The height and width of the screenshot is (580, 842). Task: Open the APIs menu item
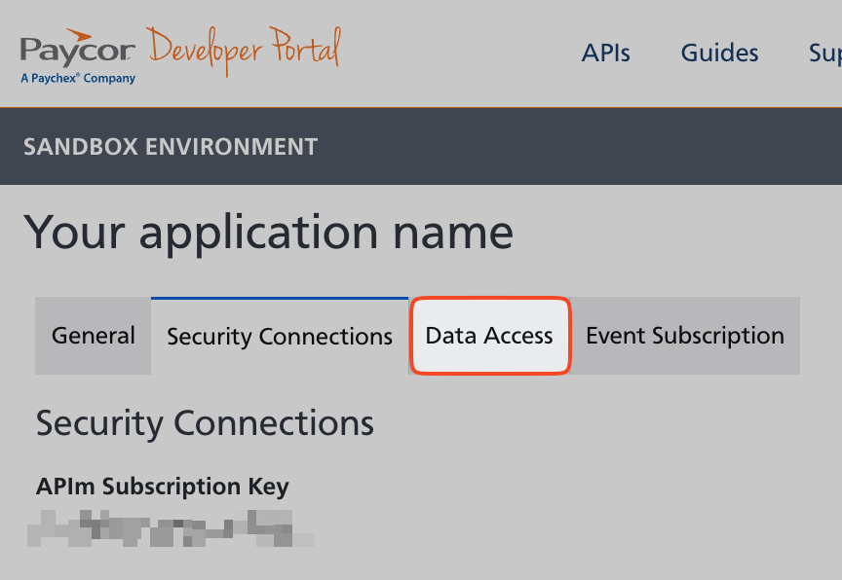coord(606,53)
